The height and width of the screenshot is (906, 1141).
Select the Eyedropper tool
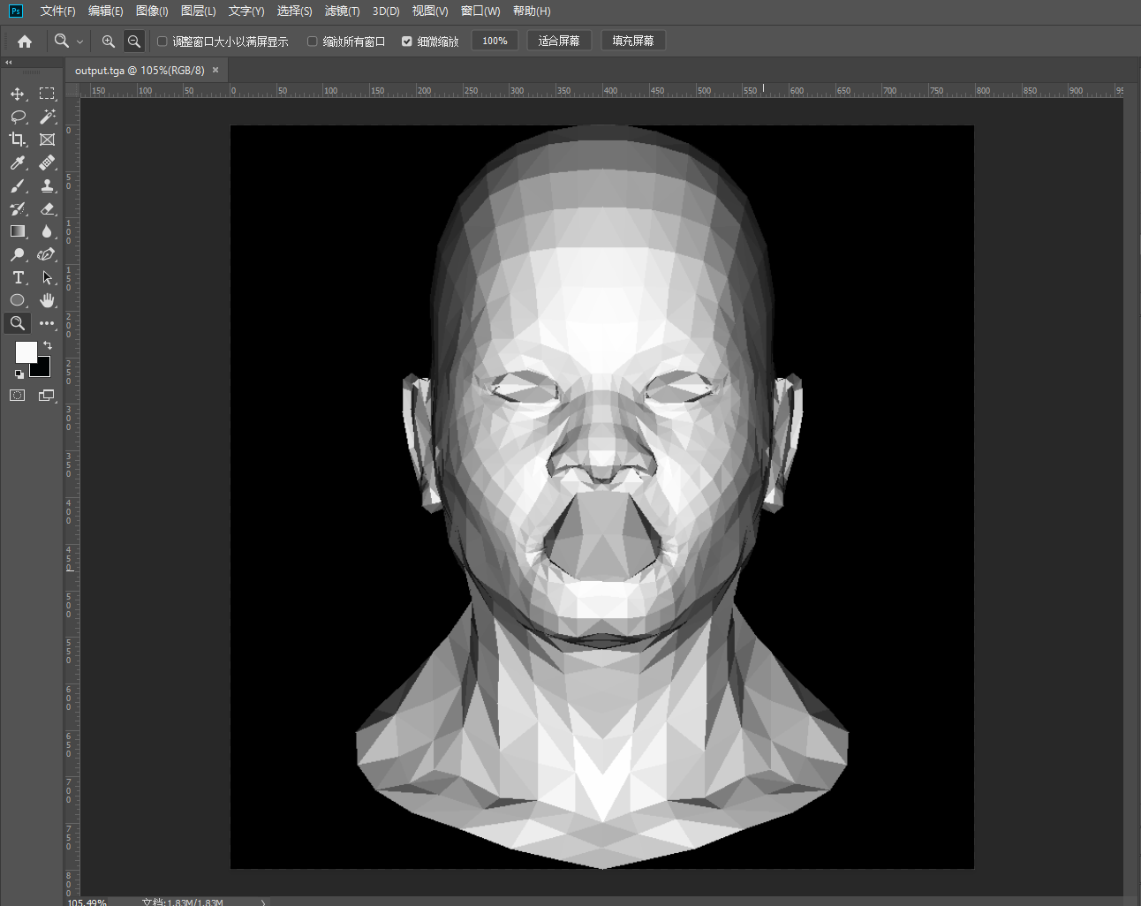[18, 162]
